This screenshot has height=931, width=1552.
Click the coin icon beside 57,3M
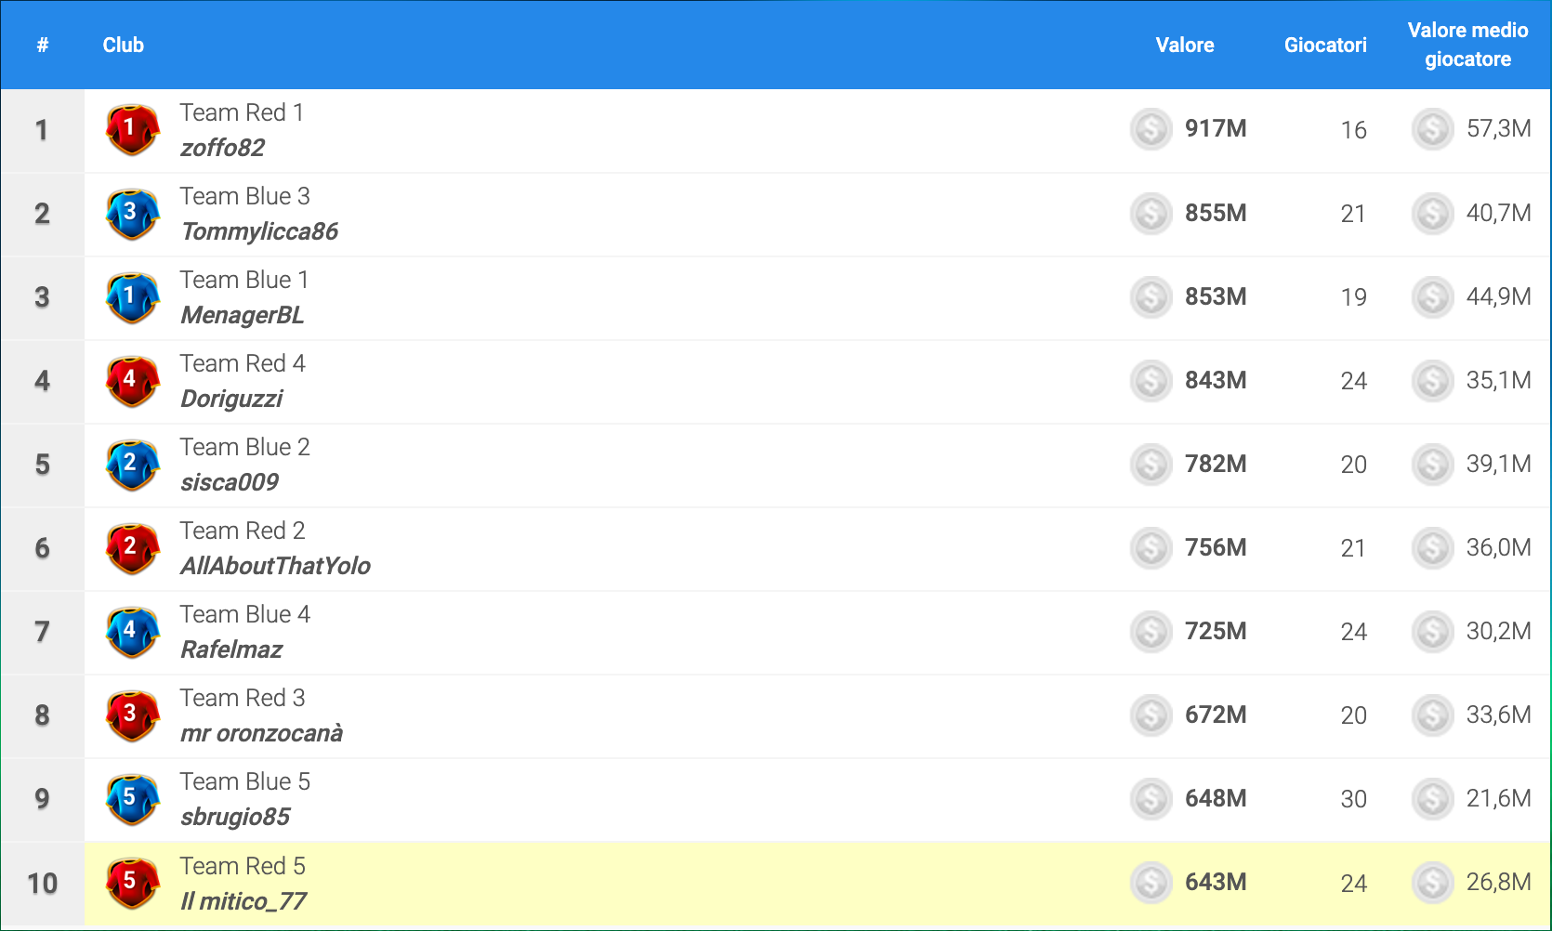point(1432,129)
